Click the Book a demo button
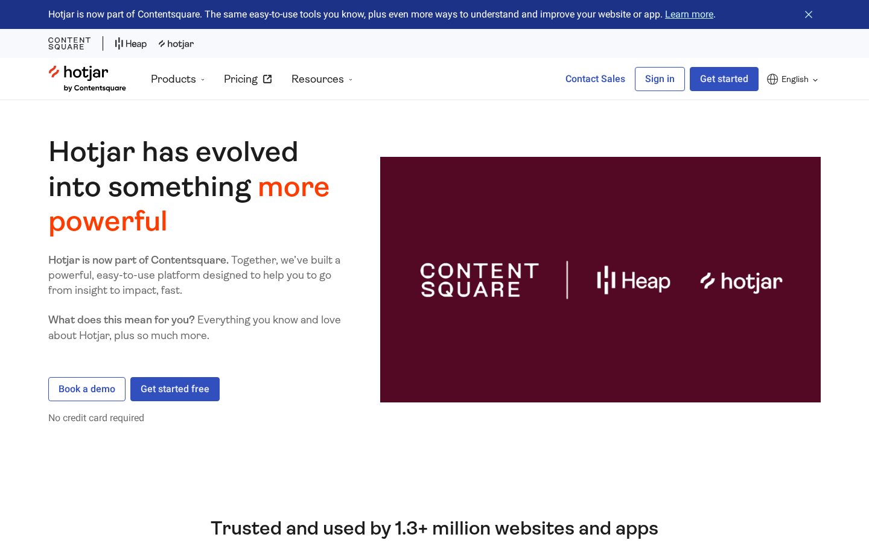 click(x=86, y=389)
